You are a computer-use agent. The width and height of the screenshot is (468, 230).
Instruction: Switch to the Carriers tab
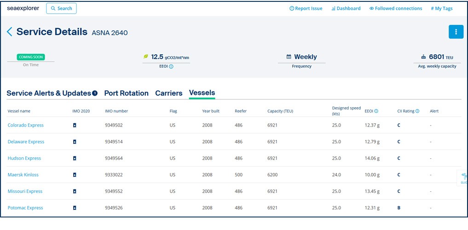(168, 93)
